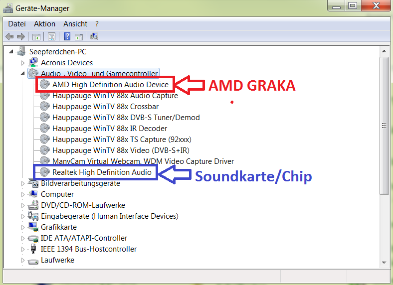This screenshot has width=393, height=285.
Task: Close the Geräte-Manager window
Action: (x=376, y=5)
